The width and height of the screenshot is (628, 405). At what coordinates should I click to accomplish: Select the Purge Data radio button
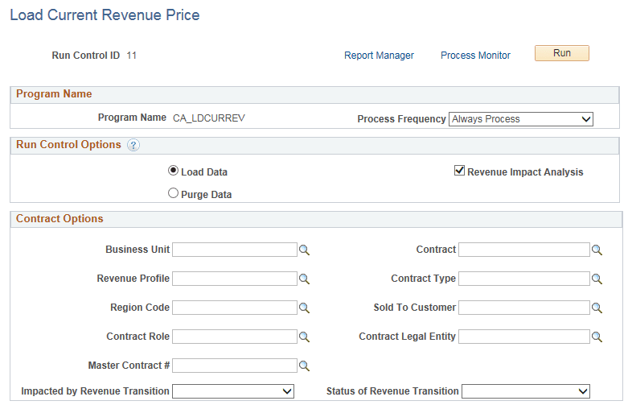pos(173,193)
